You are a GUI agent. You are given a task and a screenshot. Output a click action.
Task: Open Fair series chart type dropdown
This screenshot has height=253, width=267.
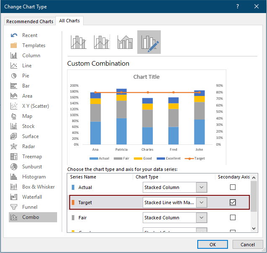[x=202, y=218]
